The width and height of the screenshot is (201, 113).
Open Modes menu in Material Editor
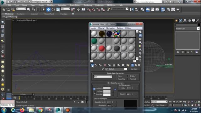point(93,28)
